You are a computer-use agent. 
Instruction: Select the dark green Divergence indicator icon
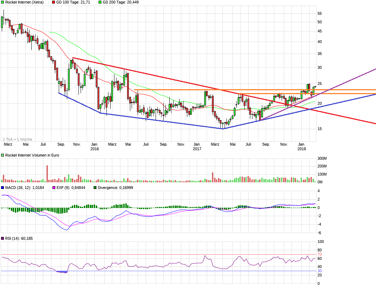click(94, 188)
